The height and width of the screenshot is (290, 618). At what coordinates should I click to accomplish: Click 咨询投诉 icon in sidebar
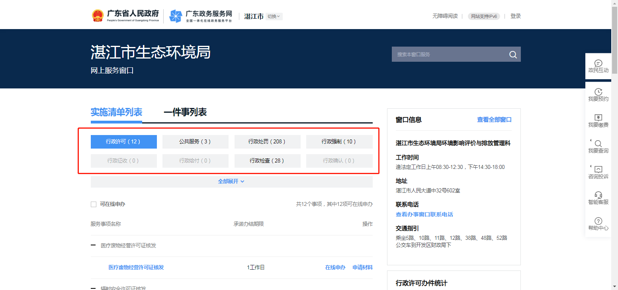click(598, 170)
